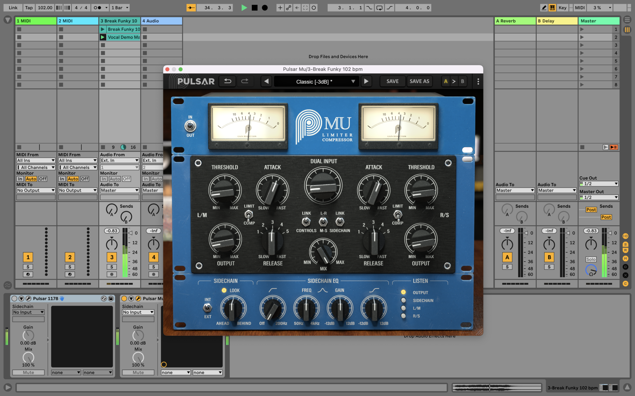
Task: Open track 1 All Ins dropdown
Action: (36, 160)
